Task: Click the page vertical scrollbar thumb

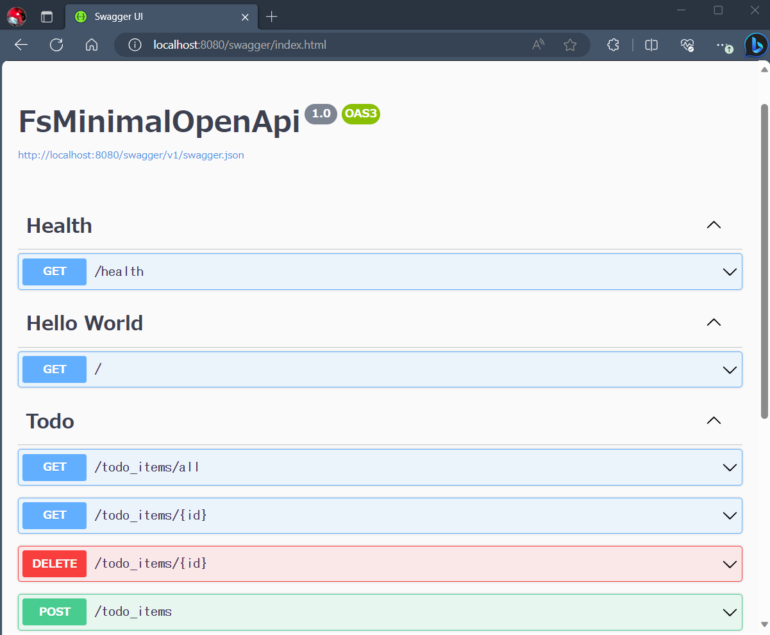Action: 764,261
